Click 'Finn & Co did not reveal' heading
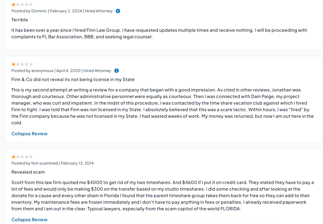323x224 pixels. tap(73, 79)
